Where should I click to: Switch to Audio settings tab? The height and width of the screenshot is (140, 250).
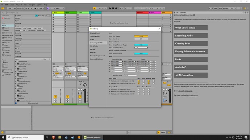point(98,40)
